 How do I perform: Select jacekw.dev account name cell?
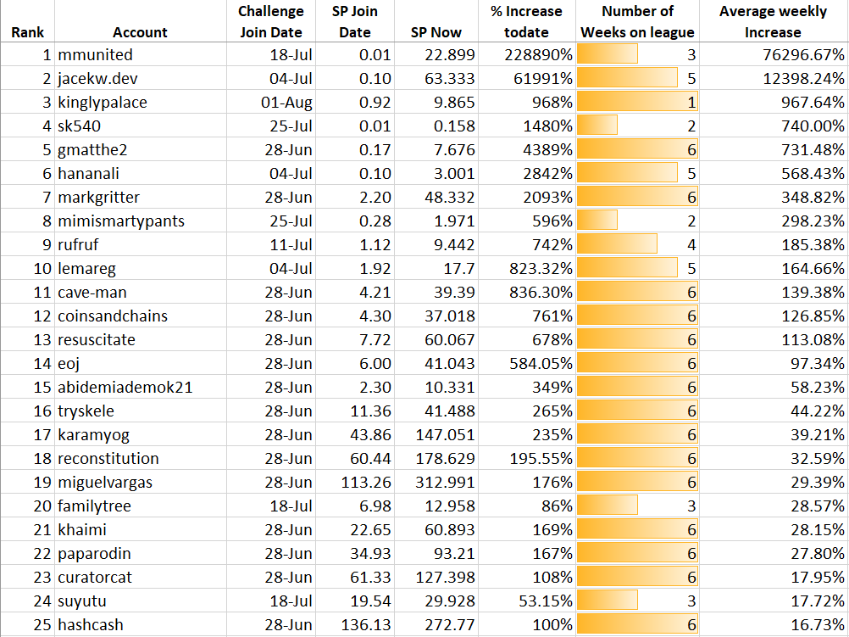pos(141,79)
